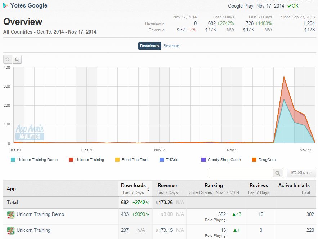Open the Unicorn Training app link

tap(33, 230)
